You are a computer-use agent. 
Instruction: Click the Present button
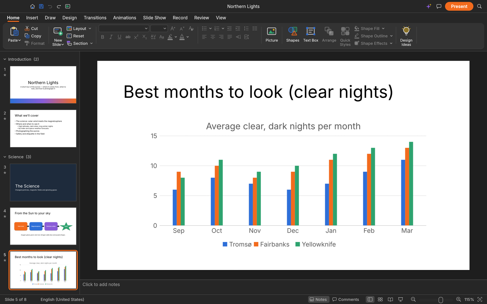[459, 6]
